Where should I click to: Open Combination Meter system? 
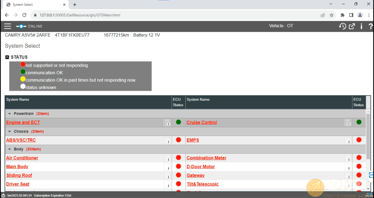(207, 158)
